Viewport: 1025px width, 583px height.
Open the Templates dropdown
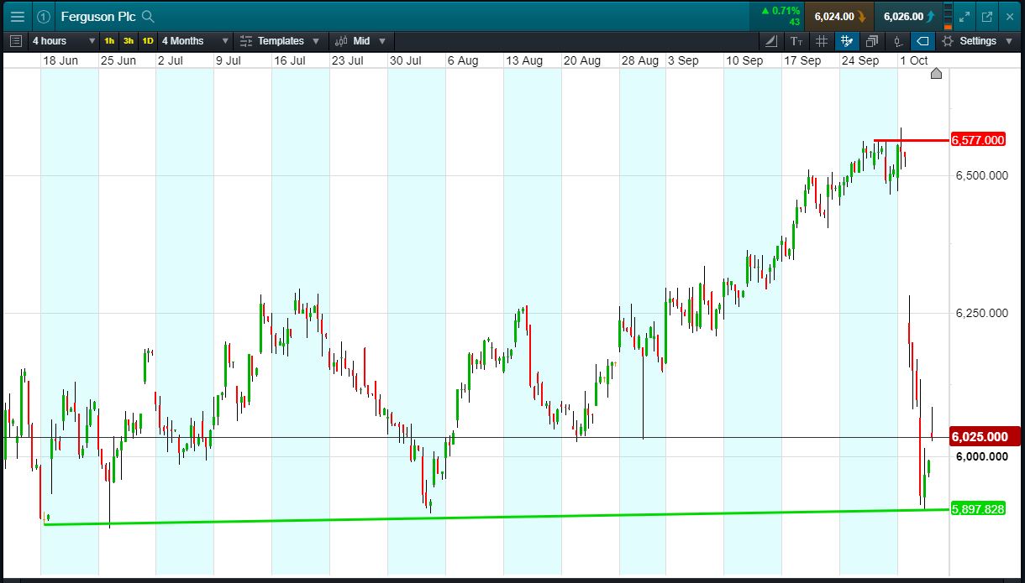[x=280, y=41]
